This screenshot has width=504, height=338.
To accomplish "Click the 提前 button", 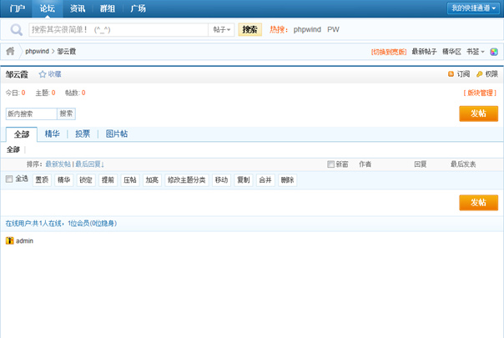I will click(x=108, y=180).
